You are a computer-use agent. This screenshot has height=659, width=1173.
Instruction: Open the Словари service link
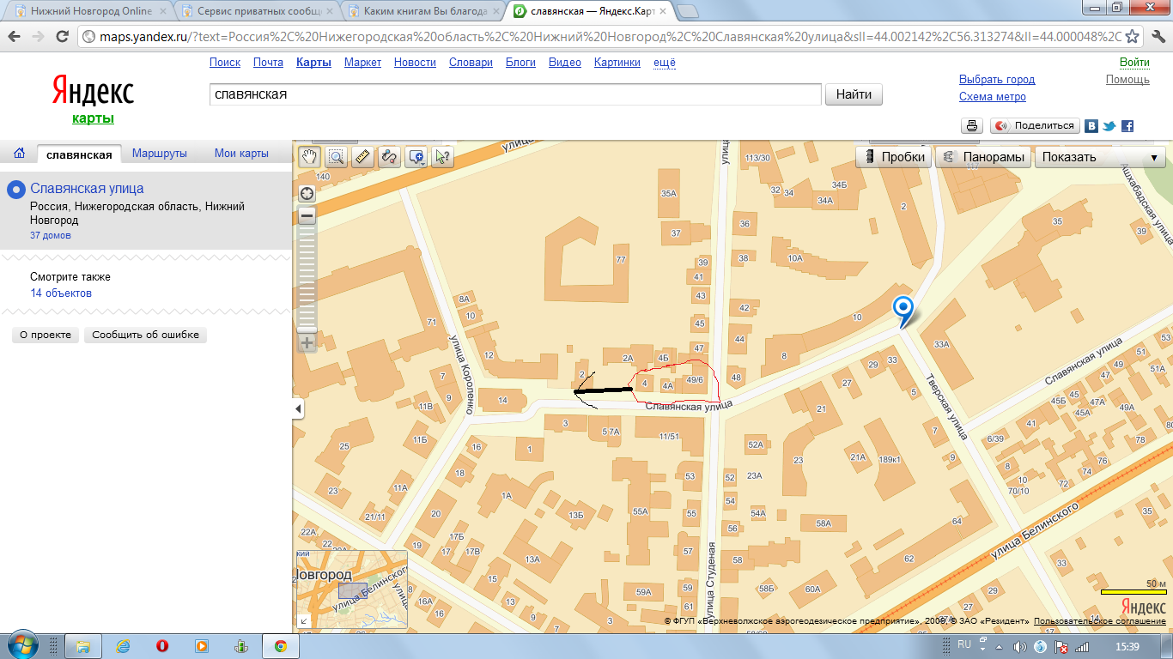coord(471,63)
